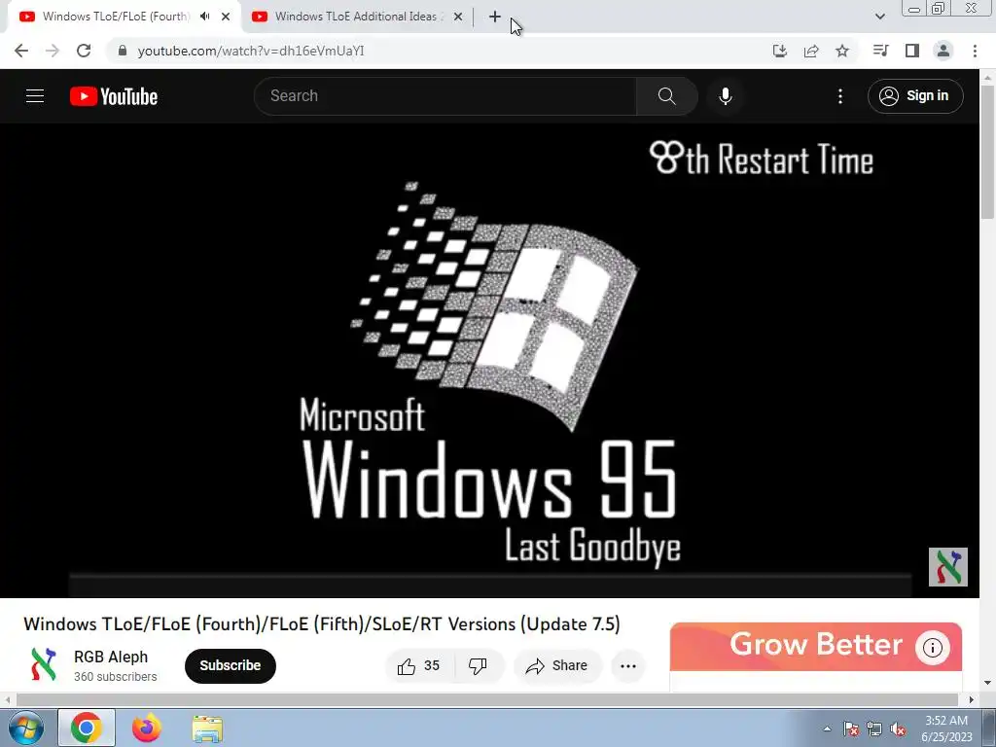The width and height of the screenshot is (996, 747).
Task: Click the Chrome taskbar icon
Action: [x=87, y=728]
